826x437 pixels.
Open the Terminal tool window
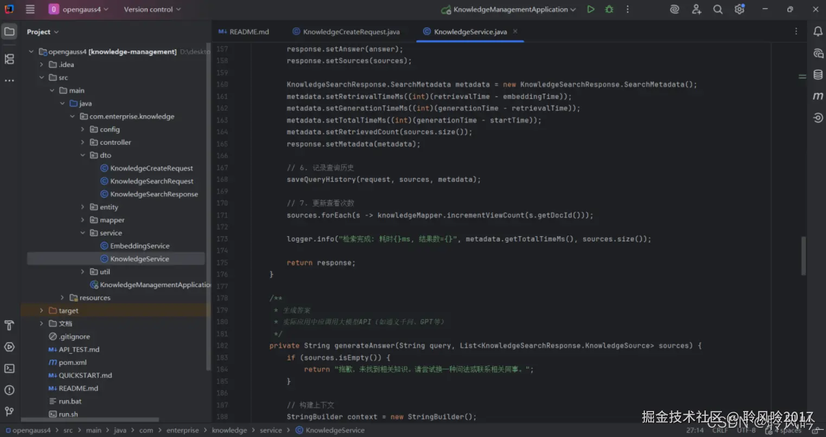(9, 368)
